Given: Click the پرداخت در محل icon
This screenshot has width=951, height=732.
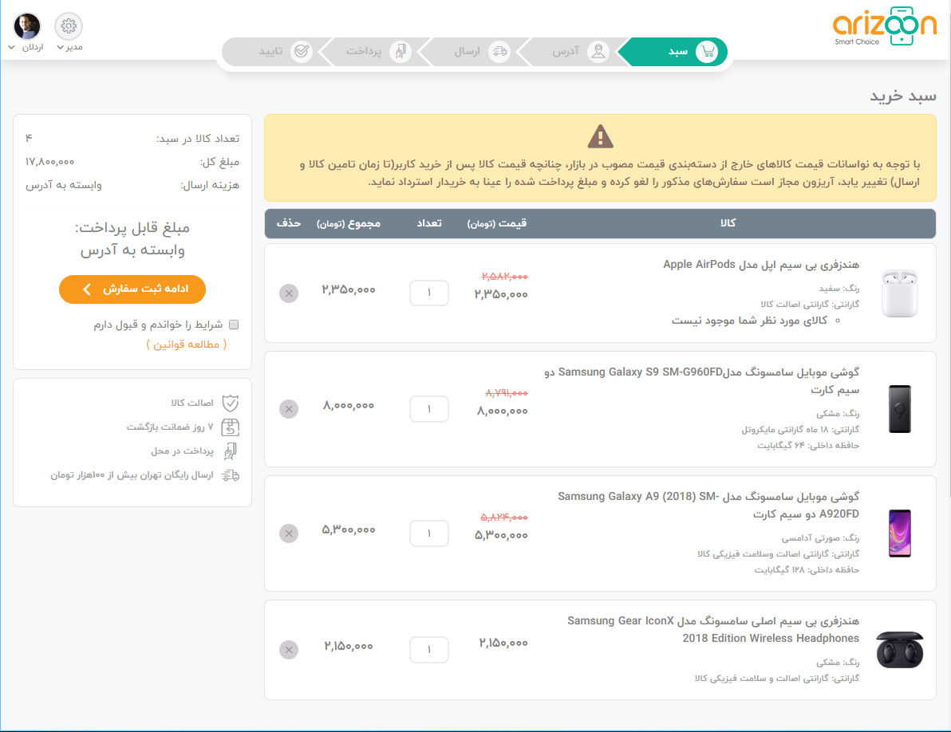Looking at the screenshot, I should coord(231,451).
